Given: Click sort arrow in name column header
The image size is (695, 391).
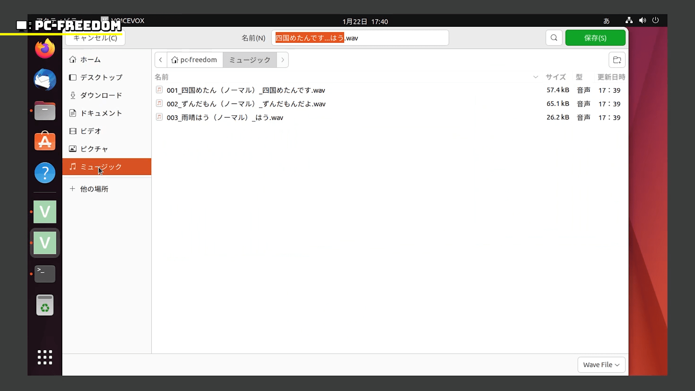Looking at the screenshot, I should pyautogui.click(x=535, y=77).
